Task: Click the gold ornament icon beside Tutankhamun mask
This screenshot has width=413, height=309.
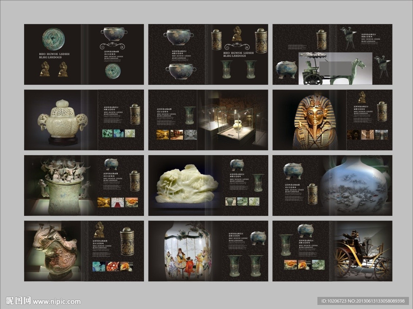Action: tap(362, 97)
